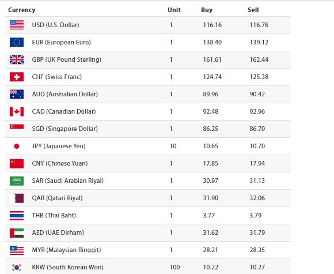Image resolution: width=334 pixels, height=274 pixels.
Task: Click the USD (U.S. Dollar) label
Action: tap(55, 25)
